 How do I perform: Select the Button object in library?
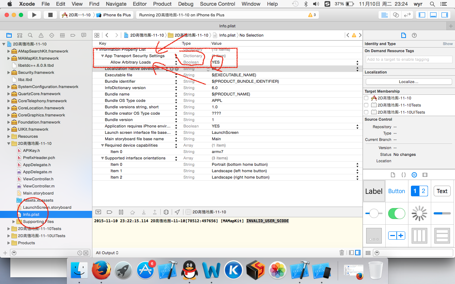point(396,191)
